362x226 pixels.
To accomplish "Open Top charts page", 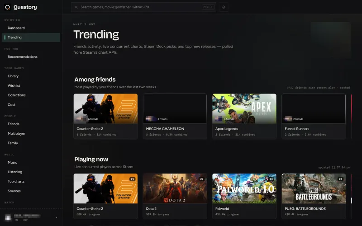I will tap(31, 182).
